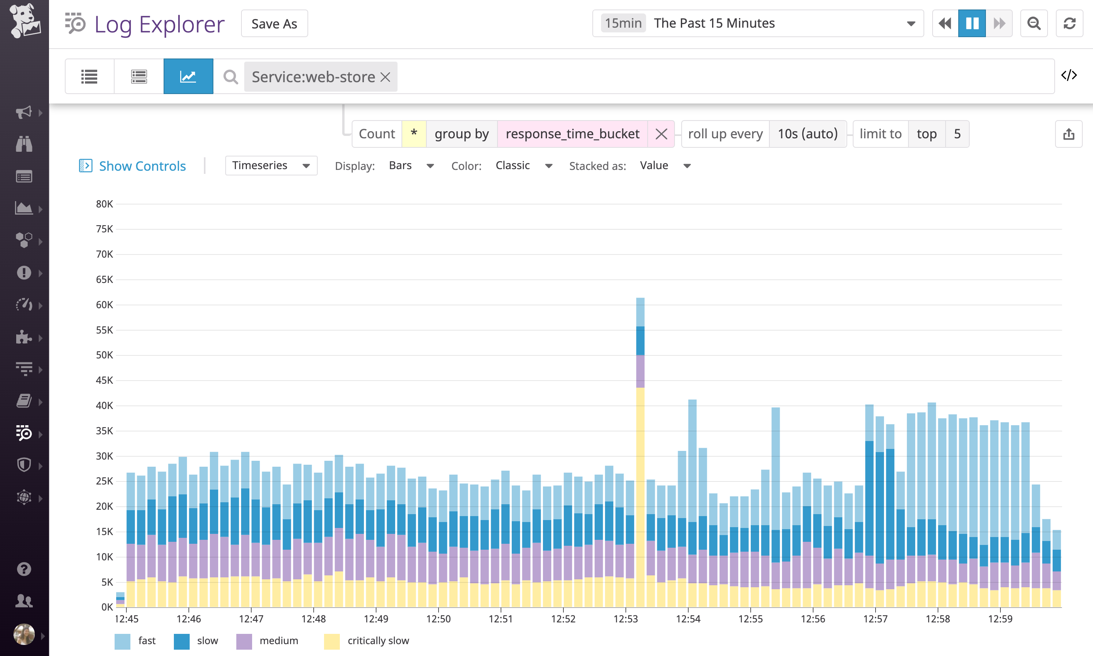Change rollup interval from 10s auto
This screenshot has width=1093, height=656.
pyautogui.click(x=807, y=134)
